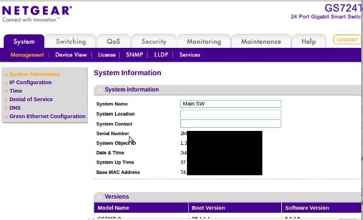Click the NETGEAR logo
The height and width of the screenshot is (220, 363).
pos(37,14)
